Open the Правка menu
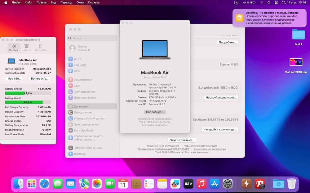 [x=41, y=2]
